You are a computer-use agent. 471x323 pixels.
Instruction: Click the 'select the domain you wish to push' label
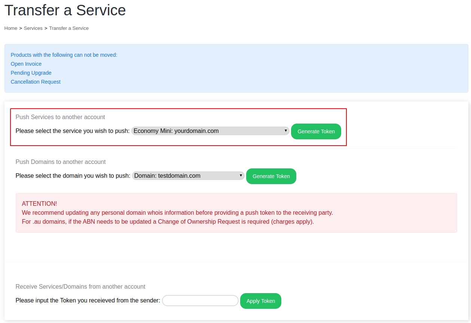[73, 176]
